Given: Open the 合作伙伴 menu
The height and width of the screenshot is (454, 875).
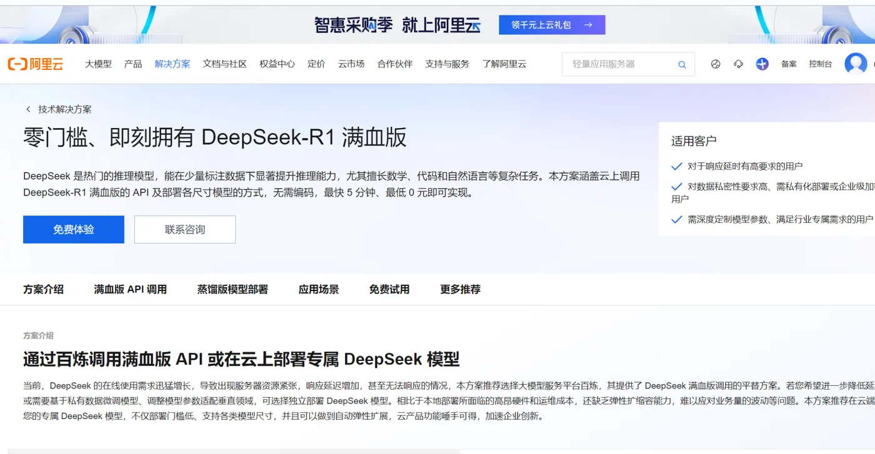Looking at the screenshot, I should (x=395, y=64).
